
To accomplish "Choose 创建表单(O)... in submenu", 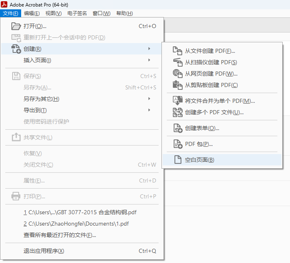I will point(222,128).
